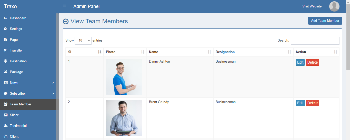This screenshot has width=350, height=140.
Task: Click the Package shuffle icon
Action: 5,72
